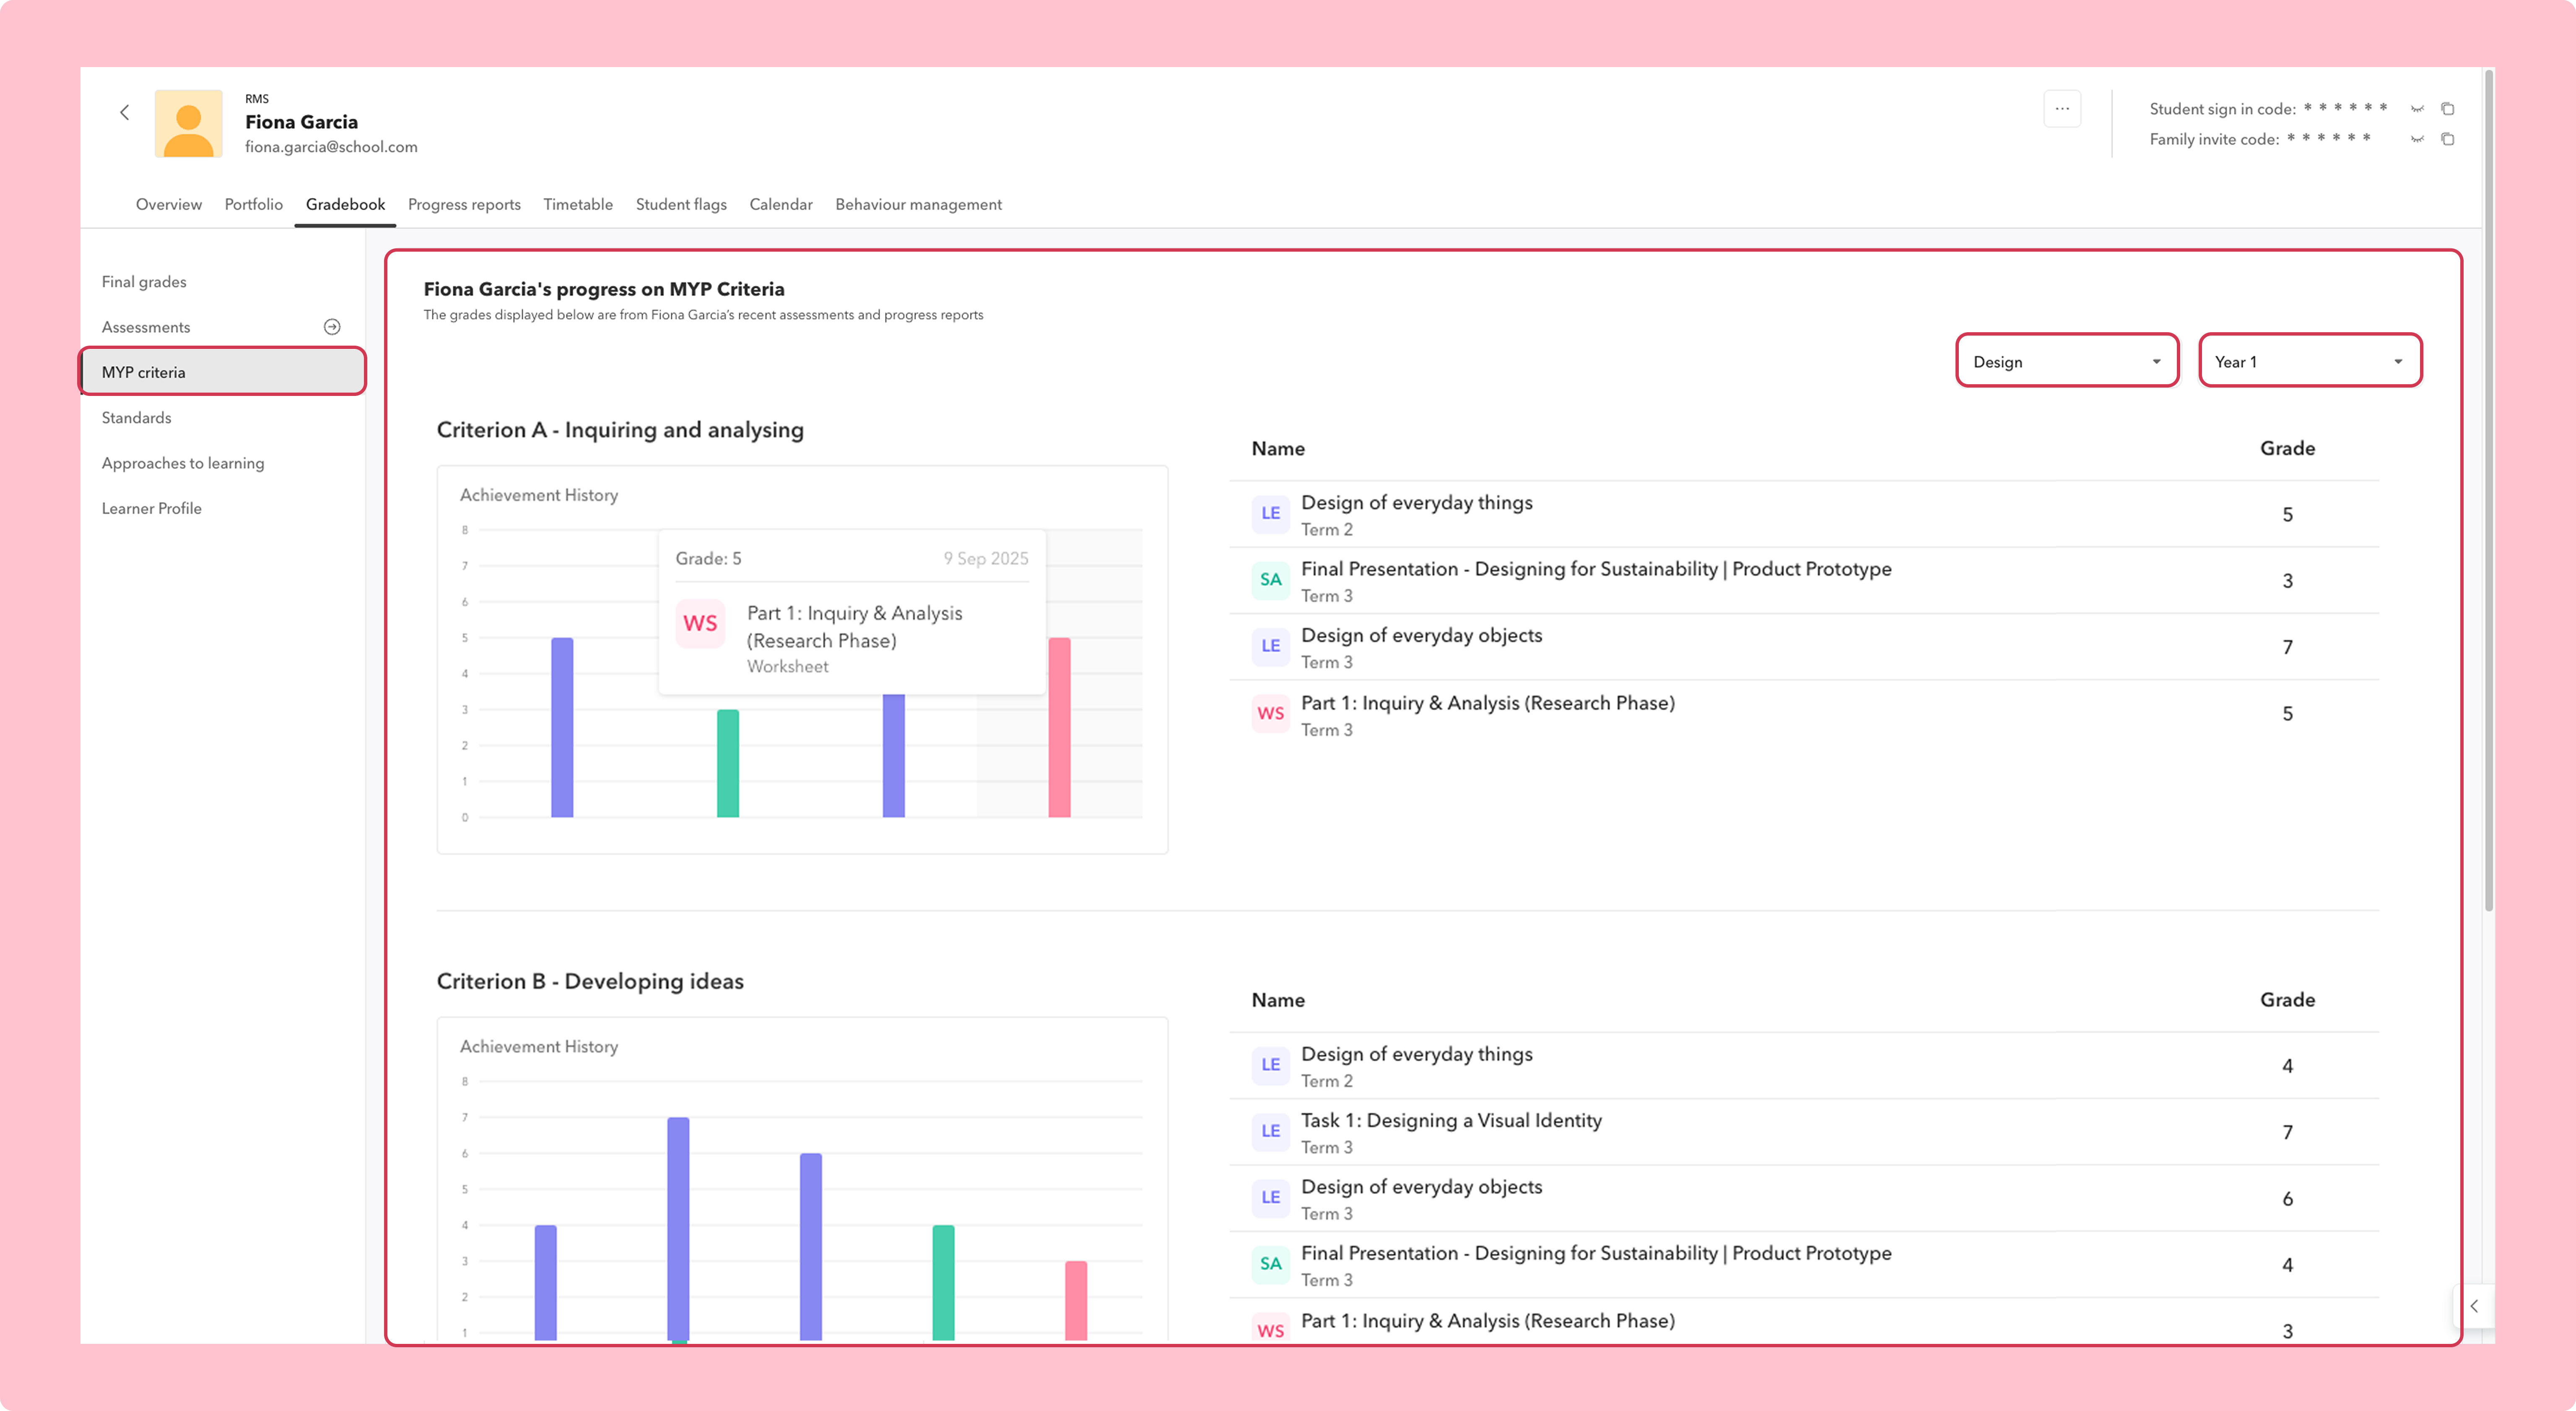2576x1411 pixels.
Task: Click WS icon for Part 1 Criterion A row
Action: (x=1270, y=713)
